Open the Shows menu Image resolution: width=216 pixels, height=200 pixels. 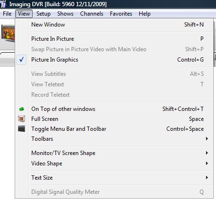coord(65,14)
